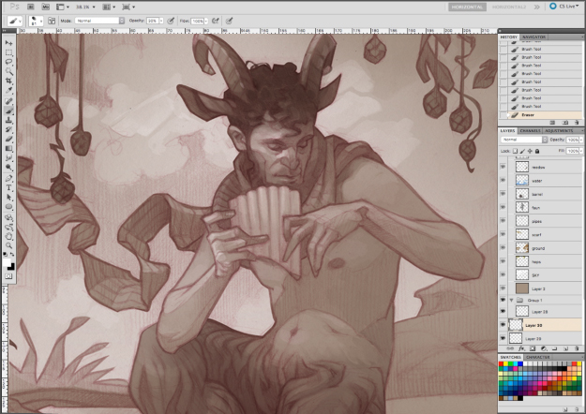This screenshot has height=414, width=586.
Task: Show more workspaces chevron
Action: point(536,7)
